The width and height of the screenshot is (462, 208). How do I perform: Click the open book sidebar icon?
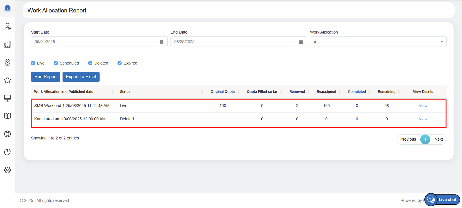pyautogui.click(x=8, y=116)
